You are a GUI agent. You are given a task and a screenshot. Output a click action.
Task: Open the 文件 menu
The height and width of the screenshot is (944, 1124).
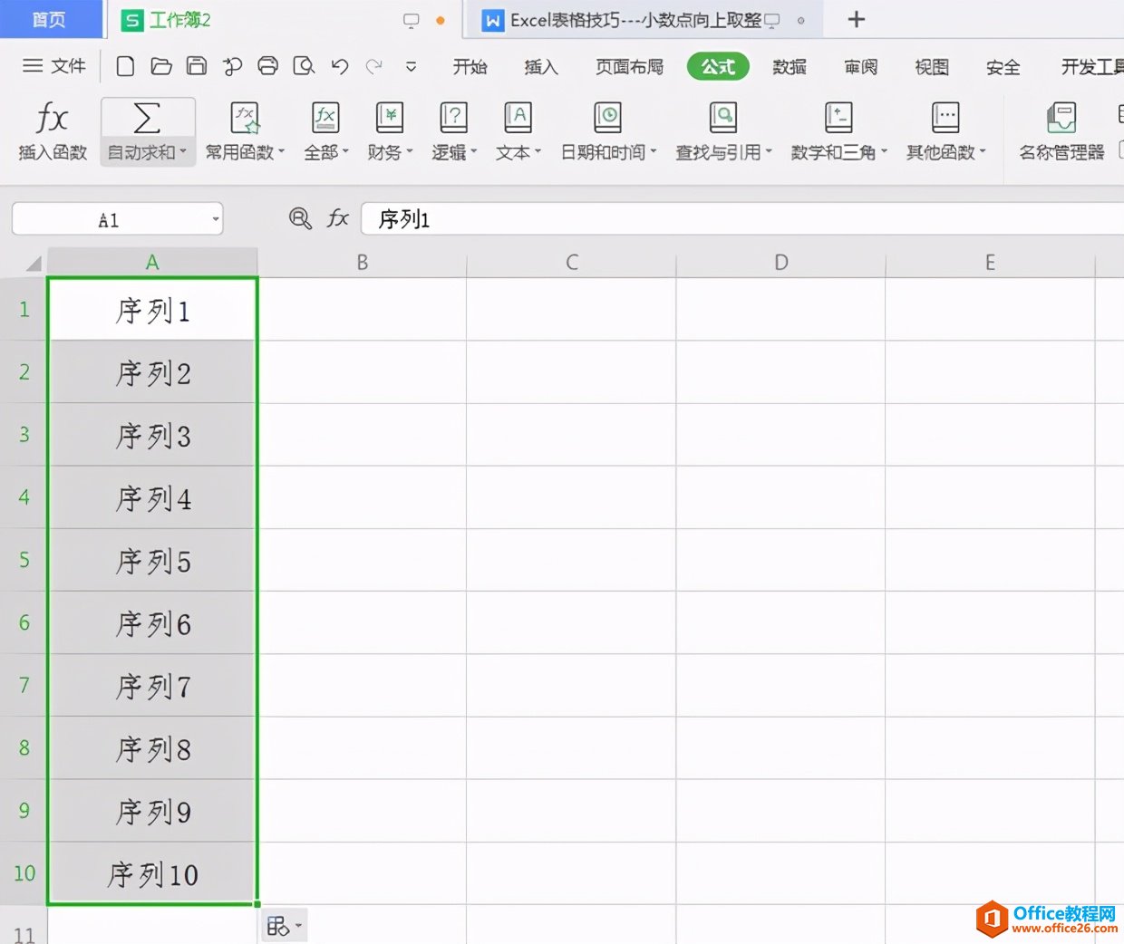tap(54, 66)
